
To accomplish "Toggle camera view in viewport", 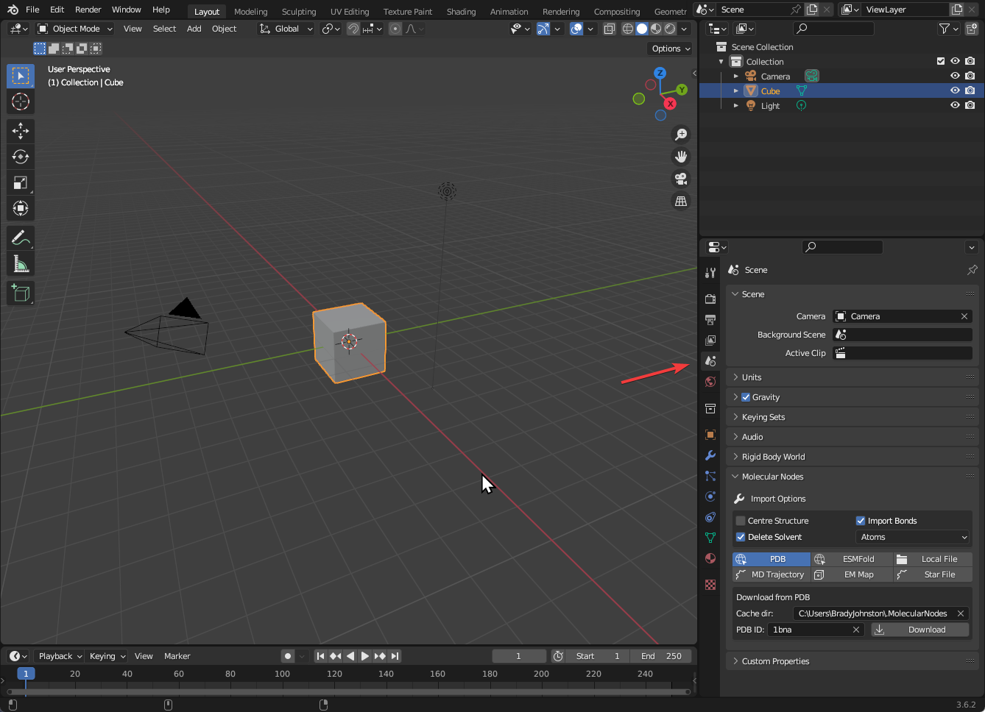I will tap(681, 179).
